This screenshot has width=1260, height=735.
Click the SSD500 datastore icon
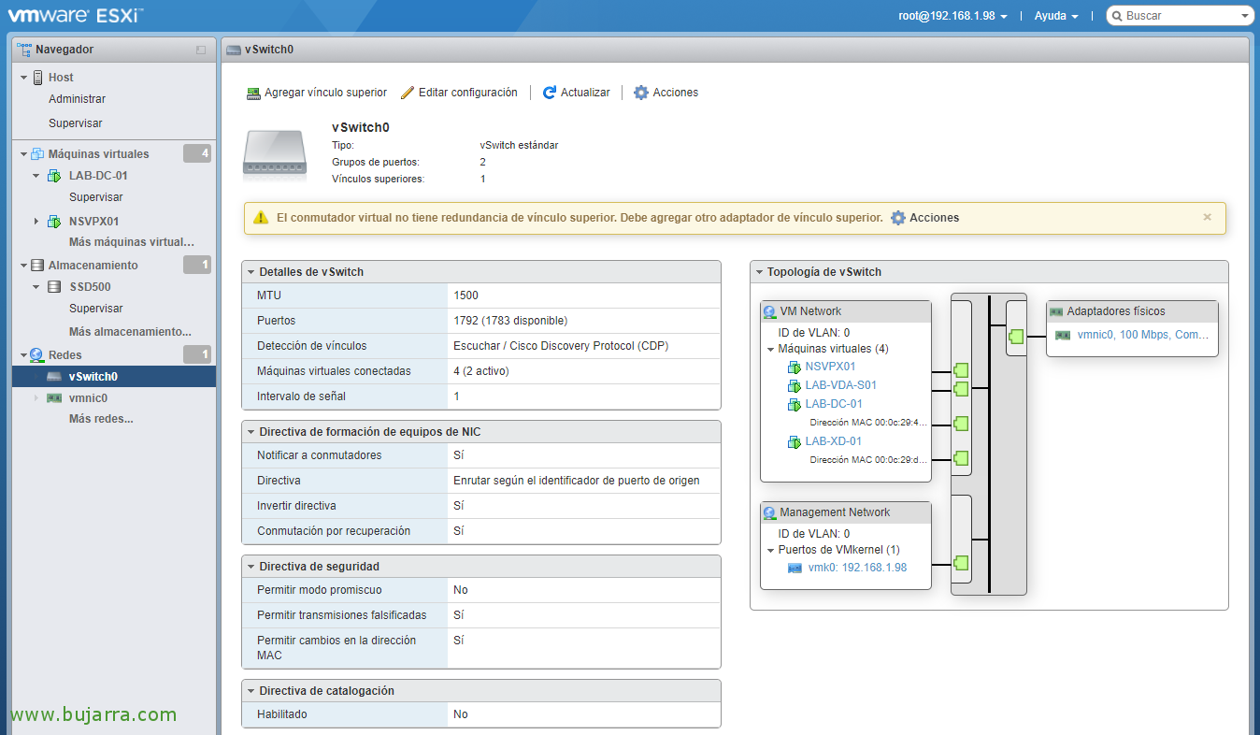point(54,287)
